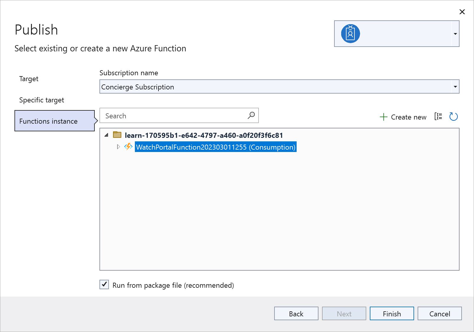Close the Publish dialog
Viewport: 474px width, 332px height.
(x=462, y=12)
